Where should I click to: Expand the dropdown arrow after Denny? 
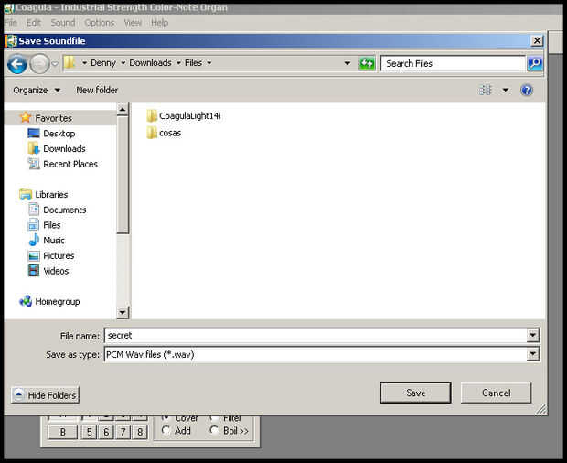[123, 63]
